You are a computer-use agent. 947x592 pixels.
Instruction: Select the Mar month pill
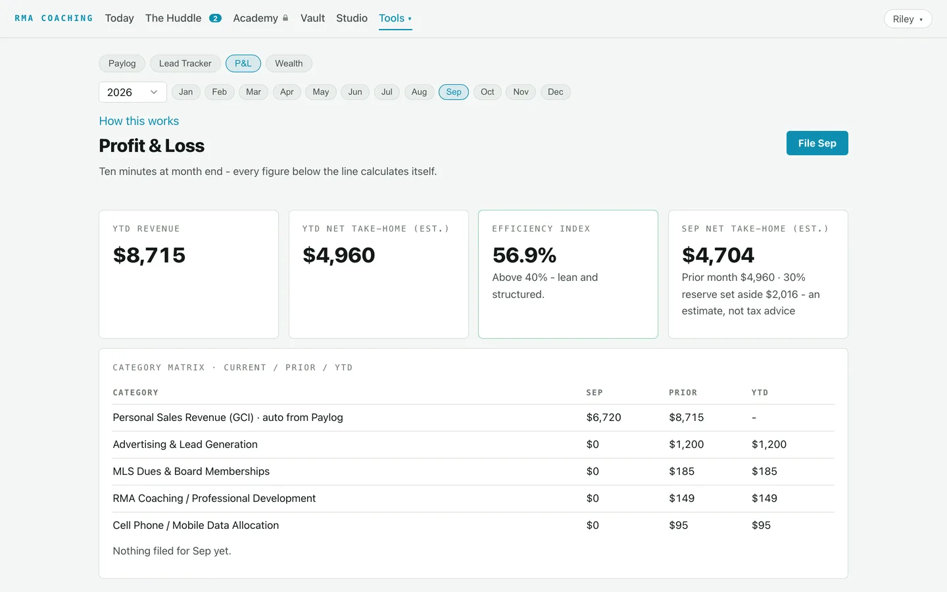pyautogui.click(x=254, y=92)
